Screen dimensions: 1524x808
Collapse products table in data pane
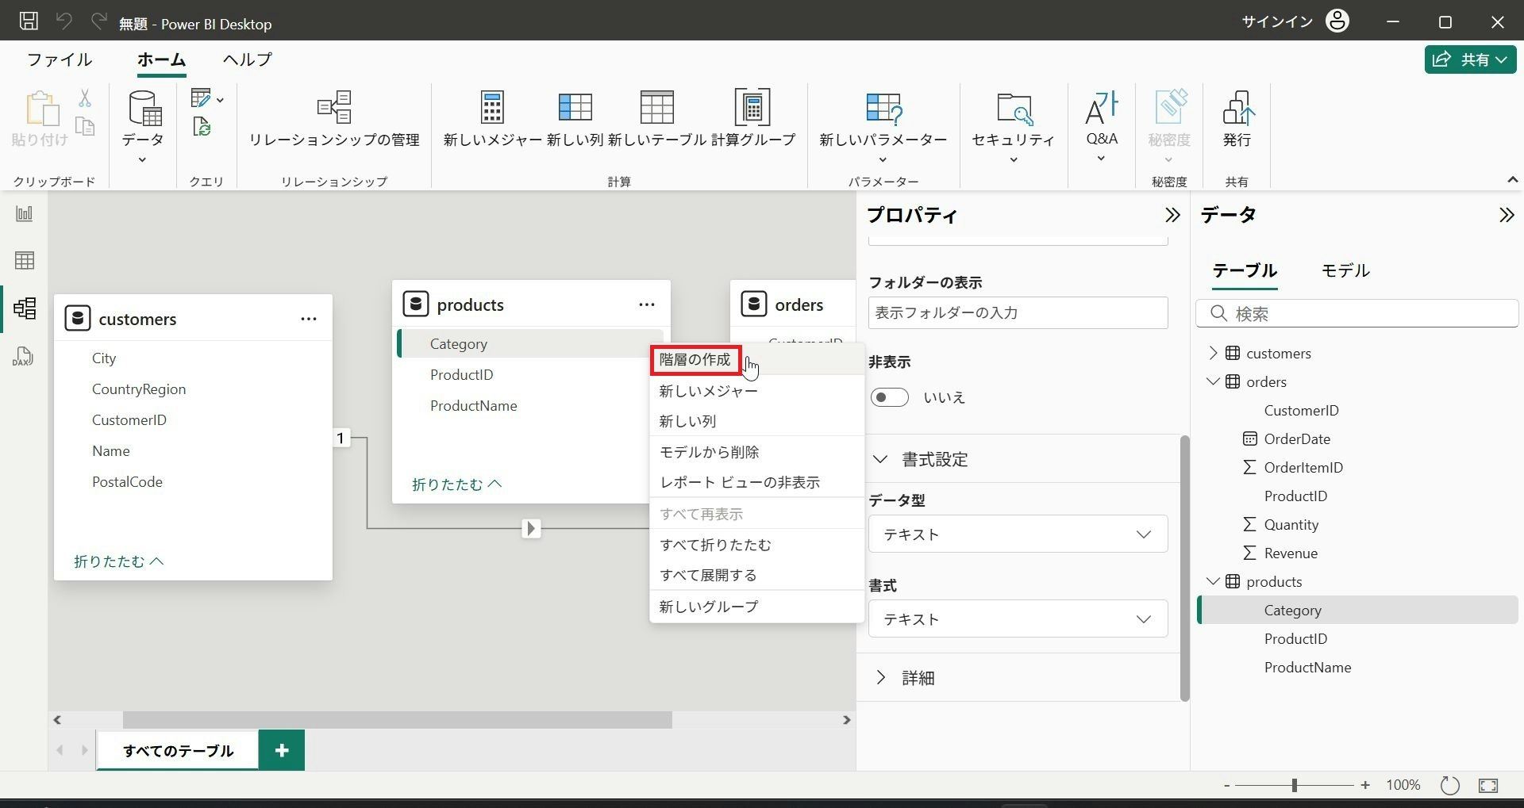coord(1213,581)
